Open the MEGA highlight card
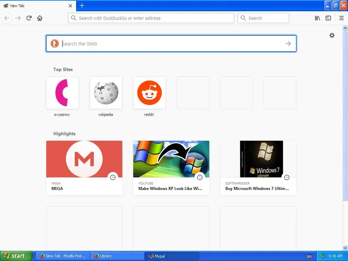The width and height of the screenshot is (348, 261). [84, 168]
